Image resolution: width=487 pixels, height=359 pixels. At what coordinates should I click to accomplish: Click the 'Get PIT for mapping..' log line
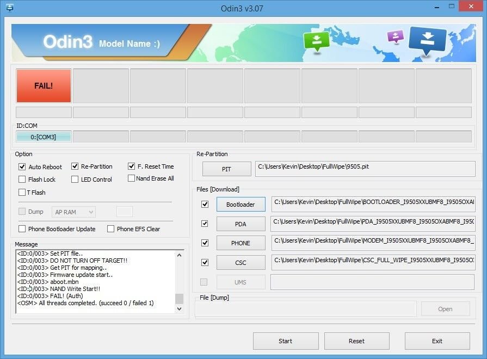point(62,268)
